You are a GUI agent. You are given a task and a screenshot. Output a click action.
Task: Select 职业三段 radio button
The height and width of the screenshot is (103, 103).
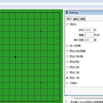pyautogui.click(x=67, y=67)
